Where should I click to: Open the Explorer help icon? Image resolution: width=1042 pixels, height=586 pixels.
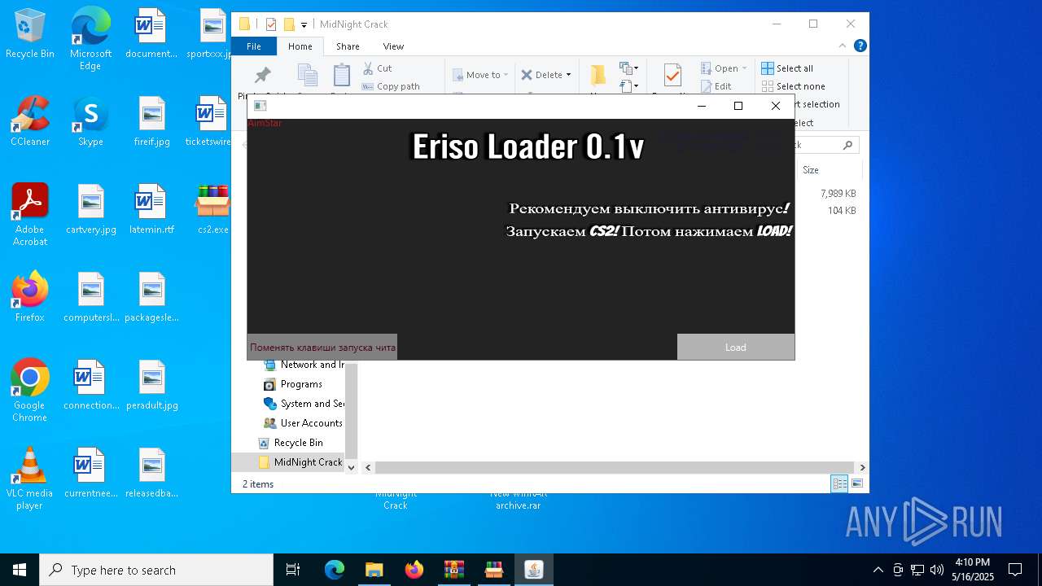point(860,46)
